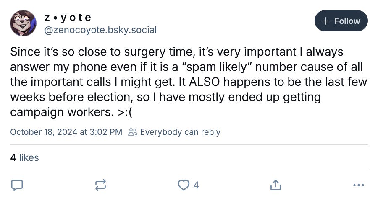Click the angry >:( emoticon text
This screenshot has height=201, width=378.
[x=125, y=112]
